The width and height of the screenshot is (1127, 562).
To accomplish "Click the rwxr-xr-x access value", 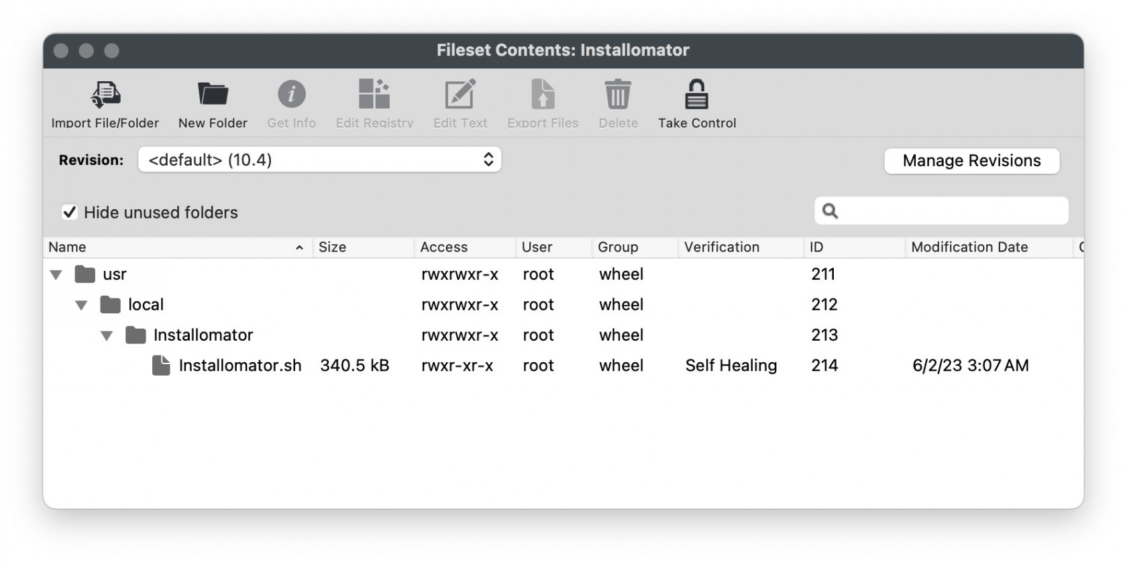I will tap(457, 366).
